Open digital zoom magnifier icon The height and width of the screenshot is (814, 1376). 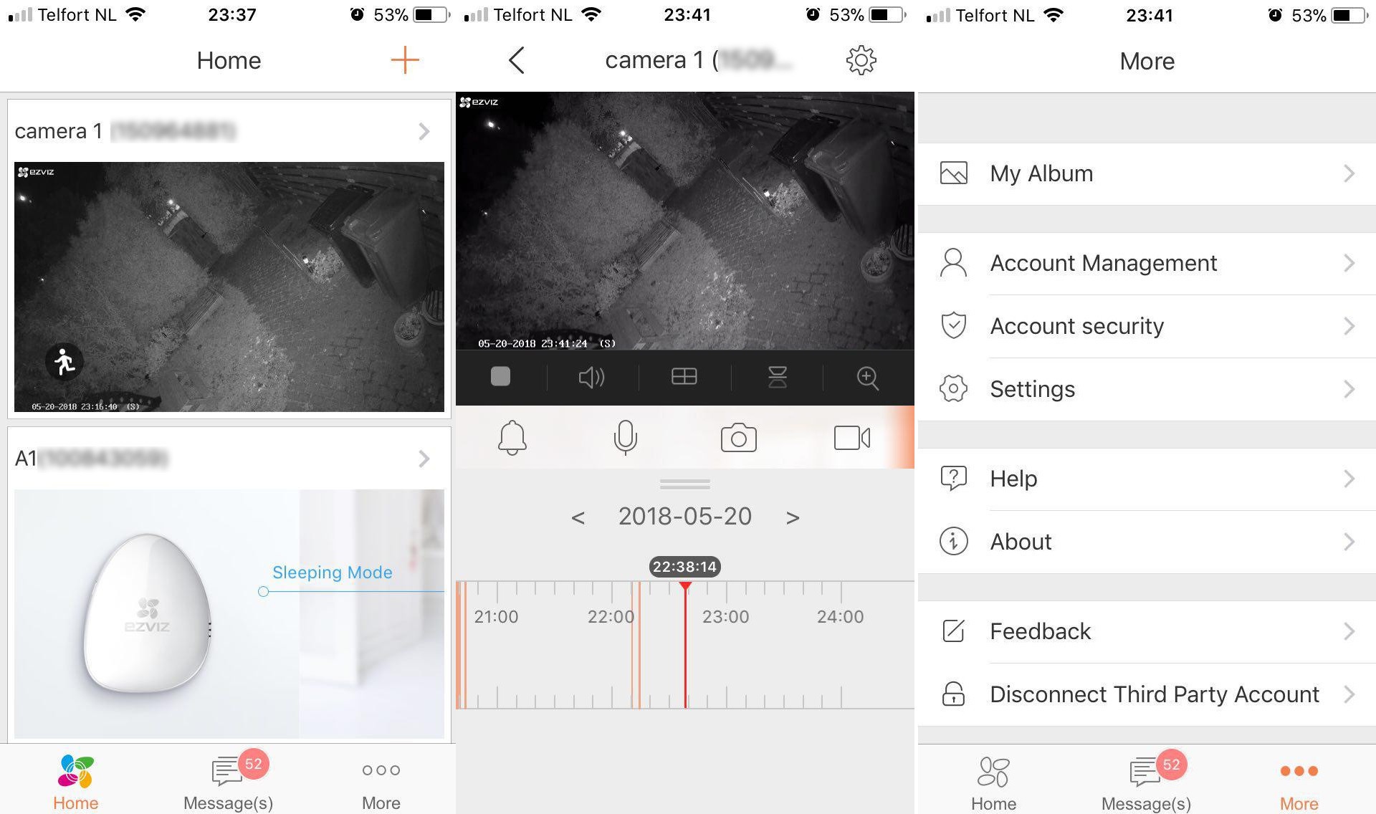[x=867, y=378]
